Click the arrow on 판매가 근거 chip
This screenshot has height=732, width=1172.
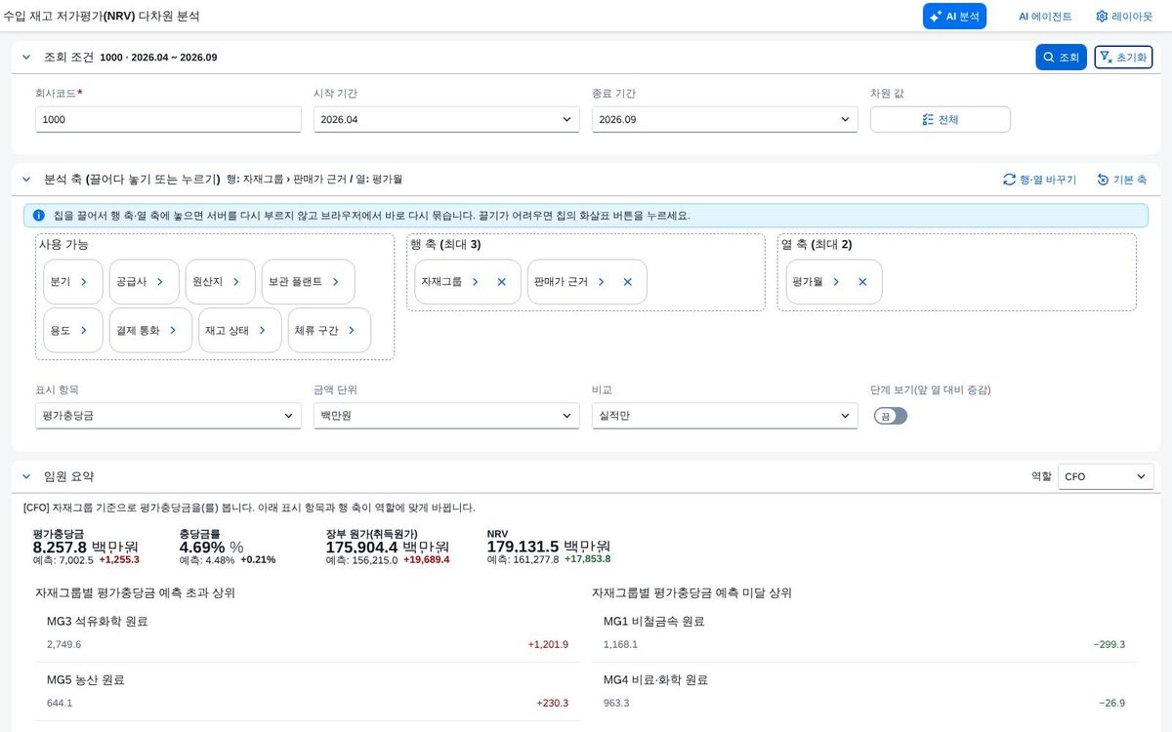pos(602,282)
